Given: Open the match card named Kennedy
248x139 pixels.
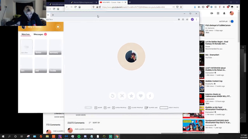Looking at the screenshot, I should tap(55, 47).
